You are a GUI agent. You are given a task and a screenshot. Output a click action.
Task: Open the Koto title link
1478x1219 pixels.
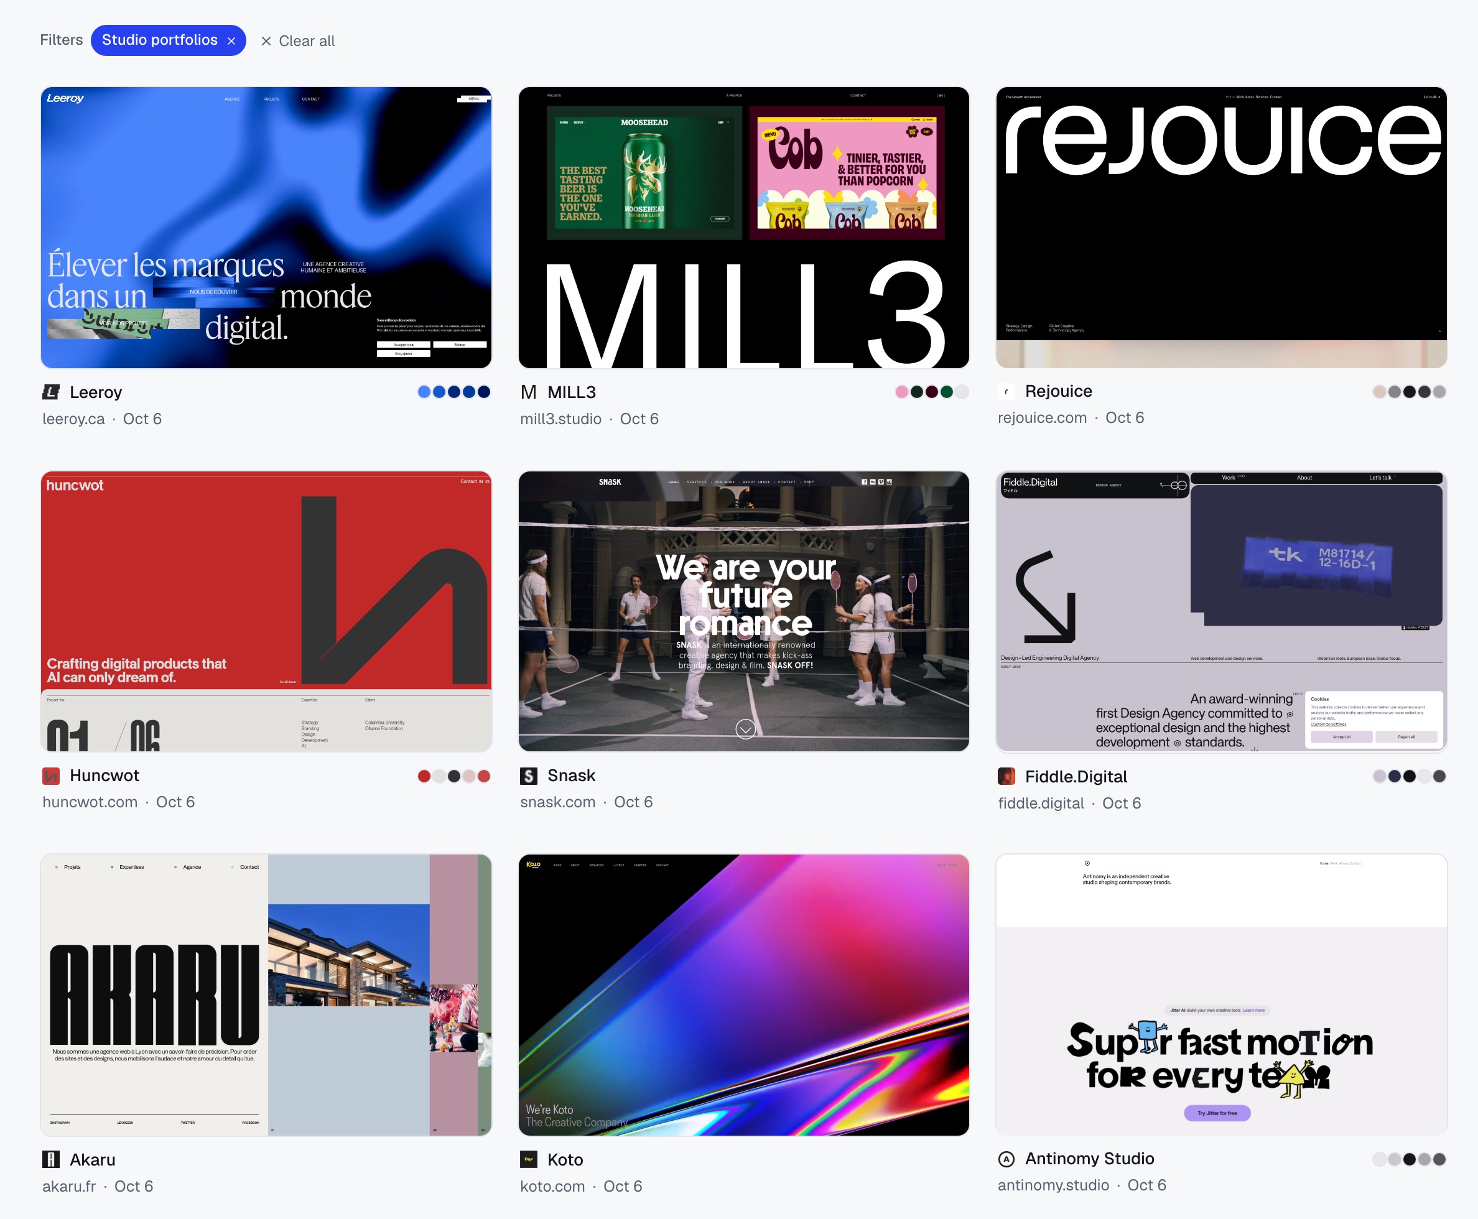(565, 1159)
